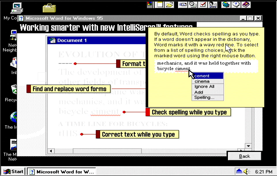Click the 'Format t' feature label
277x176 pixels.
[x=131, y=64]
